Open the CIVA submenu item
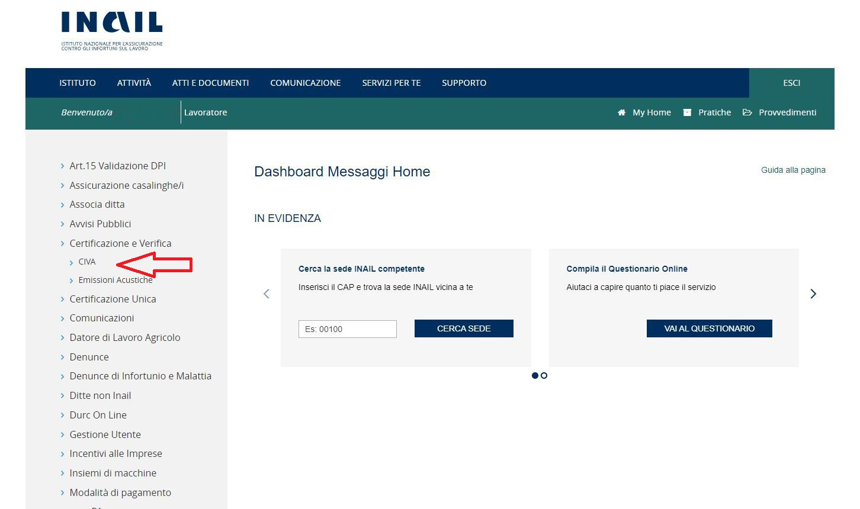This screenshot has width=860, height=509. pos(87,262)
